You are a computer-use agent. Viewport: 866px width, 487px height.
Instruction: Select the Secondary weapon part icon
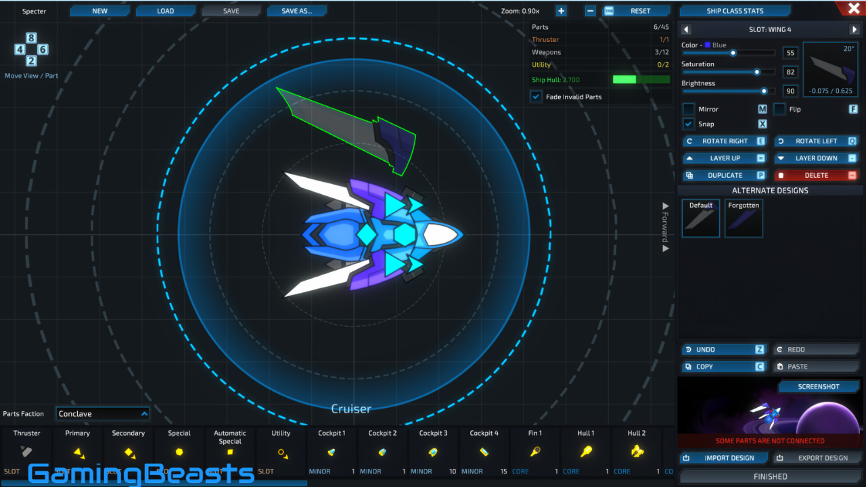point(129,452)
